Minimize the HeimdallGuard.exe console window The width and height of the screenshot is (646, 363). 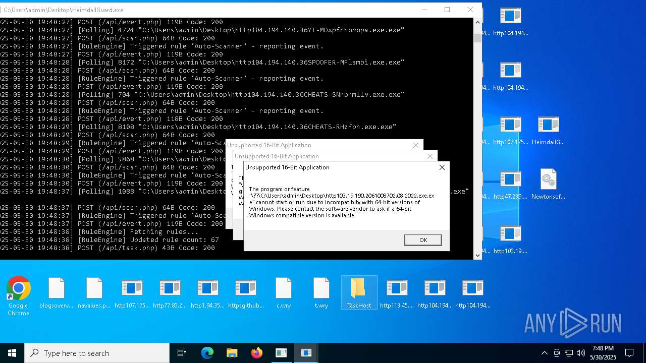tap(424, 10)
